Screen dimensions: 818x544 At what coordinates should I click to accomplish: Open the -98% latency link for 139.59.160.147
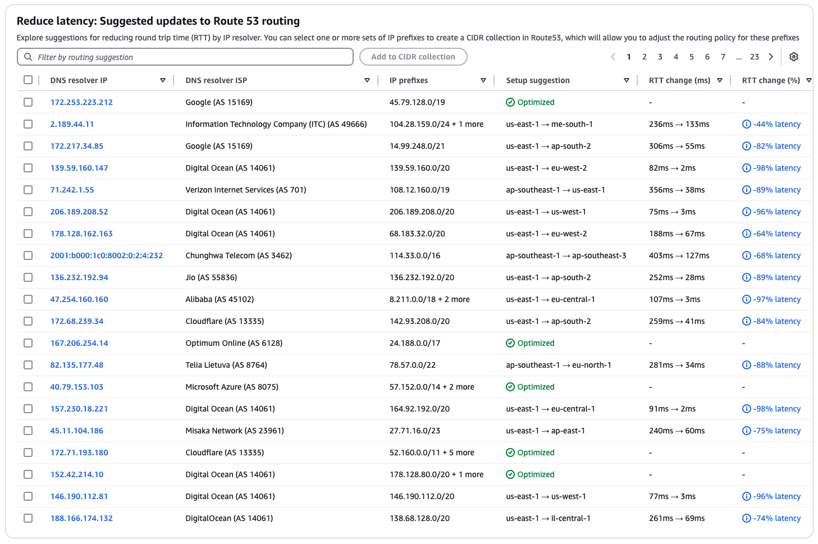(777, 168)
